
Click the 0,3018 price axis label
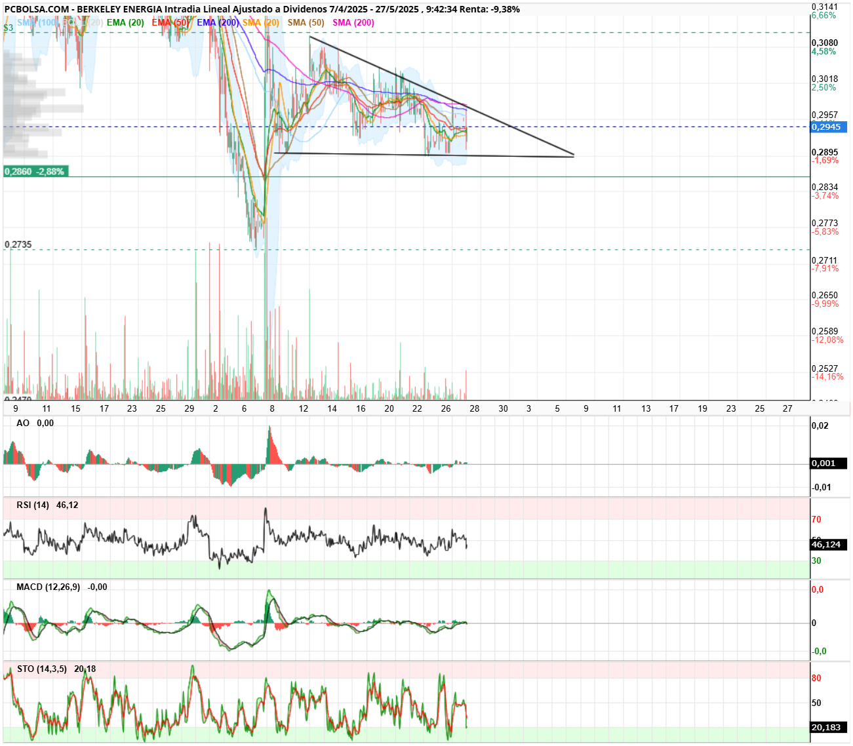(x=825, y=79)
